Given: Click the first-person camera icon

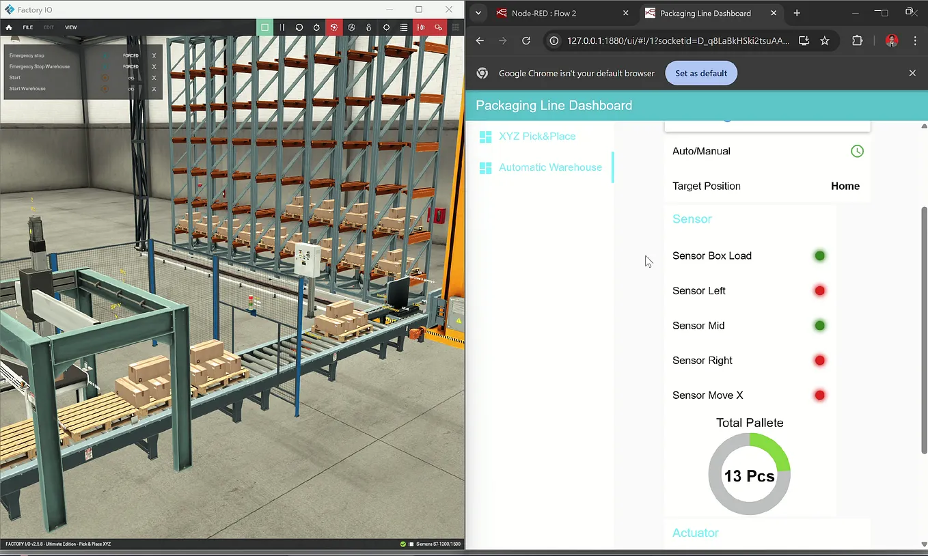Looking at the screenshot, I should pyautogui.click(x=369, y=27).
